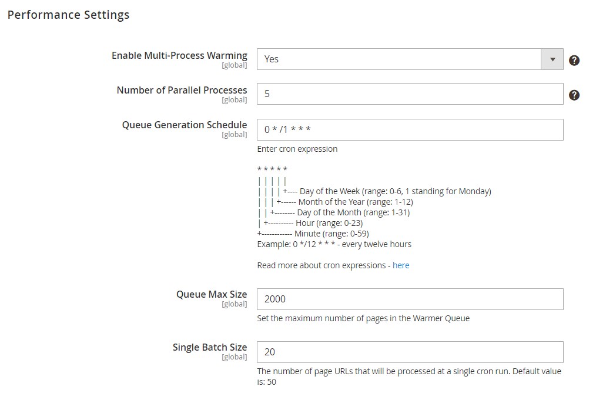This screenshot has width=596, height=393.
Task: Select the Single Batch Size label
Action: 210,347
